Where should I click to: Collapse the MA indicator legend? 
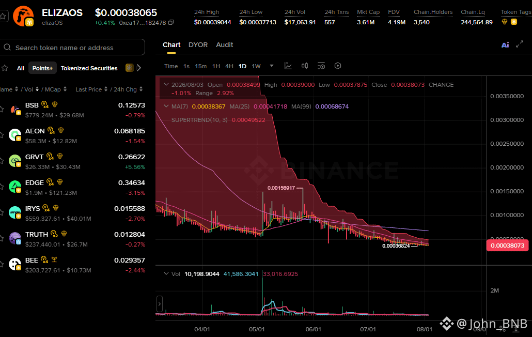point(166,106)
